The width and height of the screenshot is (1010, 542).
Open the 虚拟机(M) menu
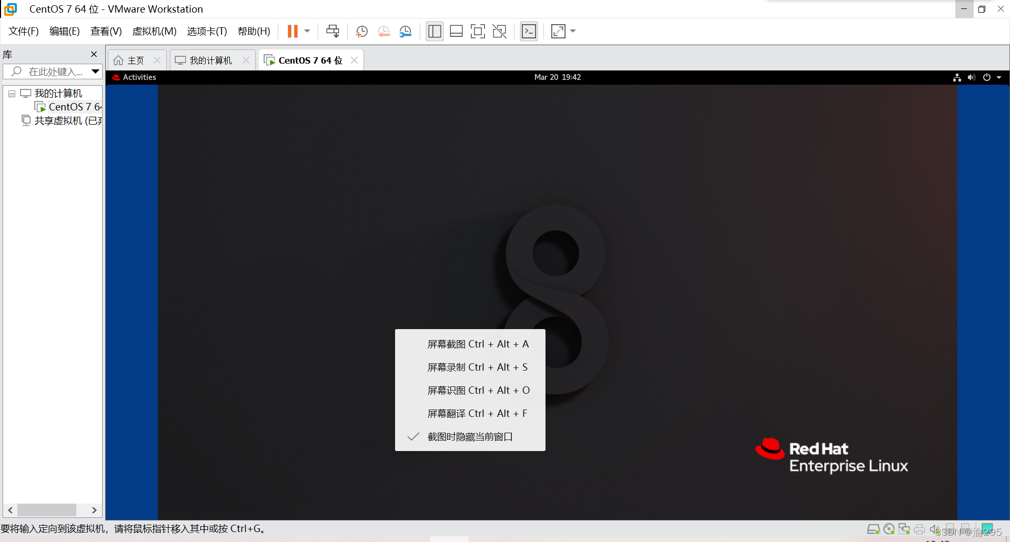pyautogui.click(x=154, y=31)
